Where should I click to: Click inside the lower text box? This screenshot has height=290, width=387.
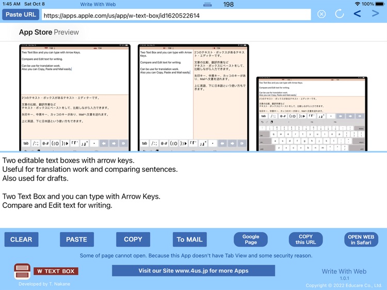tap(193, 190)
